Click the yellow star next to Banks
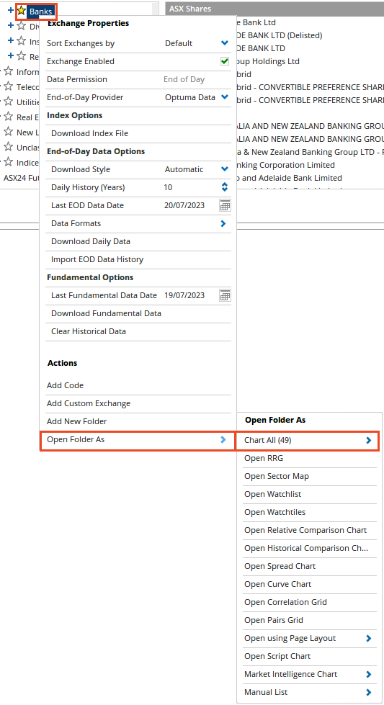 pyautogui.click(x=21, y=11)
